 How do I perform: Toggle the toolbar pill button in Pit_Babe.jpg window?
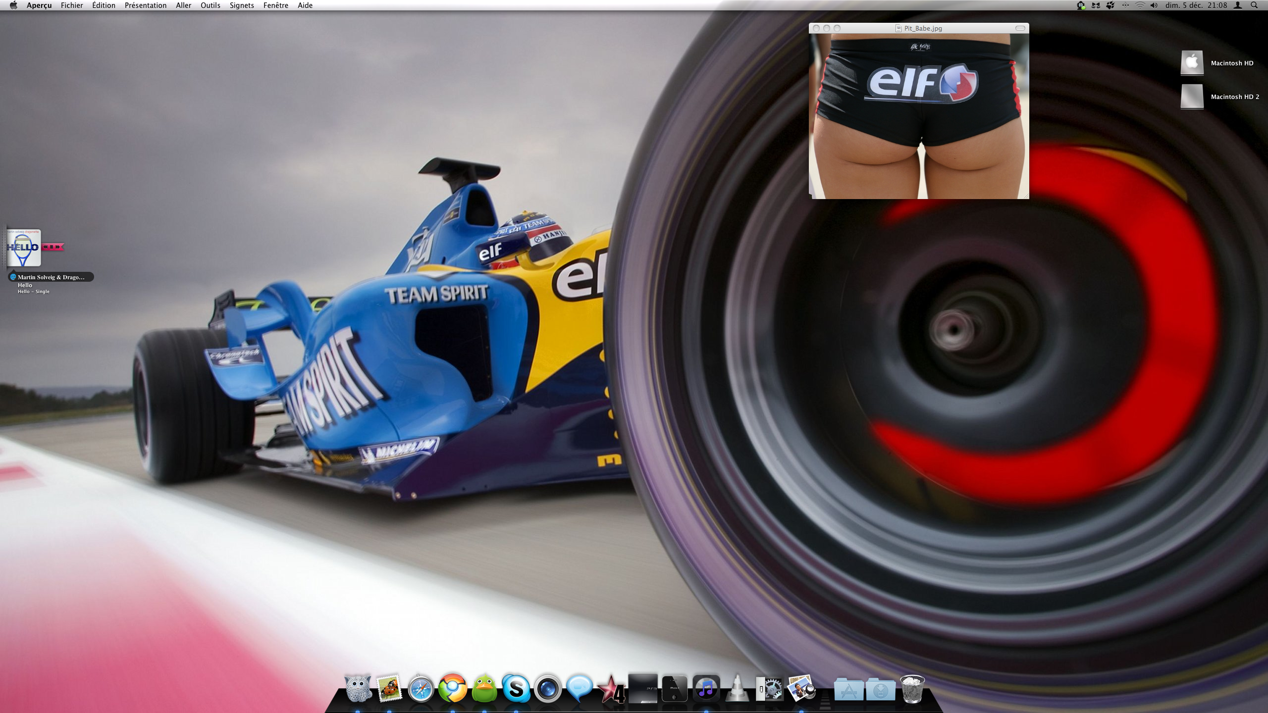point(1020,28)
